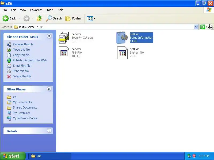Click the Copy this file icon

(x=9, y=55)
